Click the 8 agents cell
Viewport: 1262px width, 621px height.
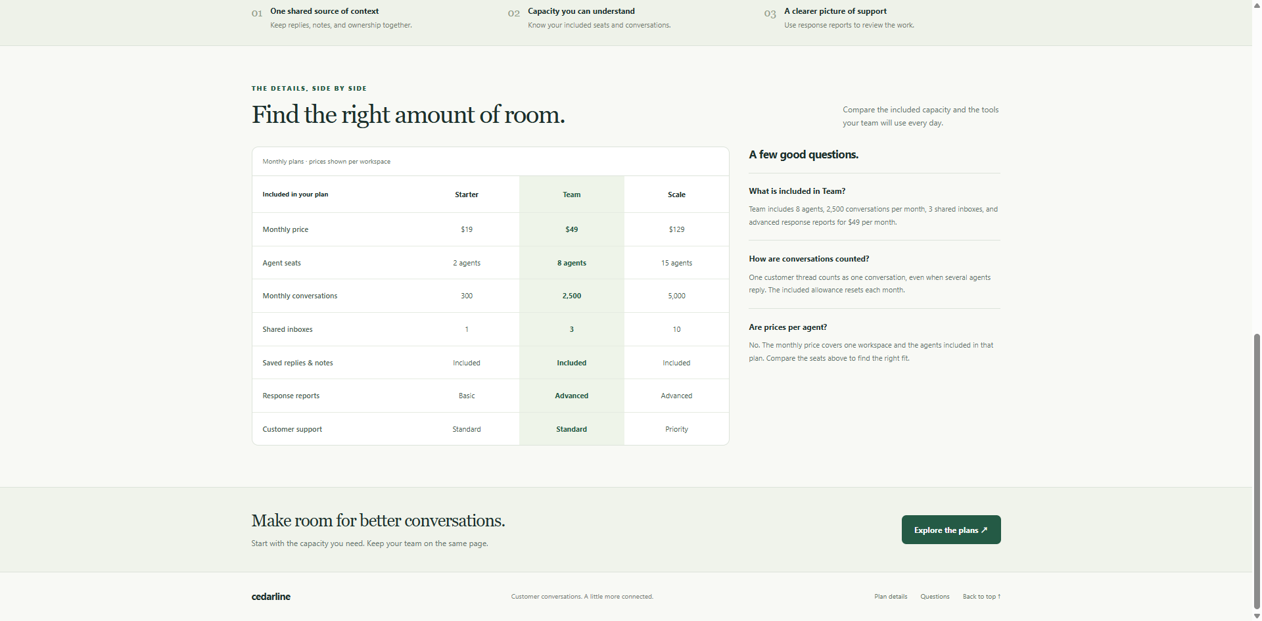(572, 263)
